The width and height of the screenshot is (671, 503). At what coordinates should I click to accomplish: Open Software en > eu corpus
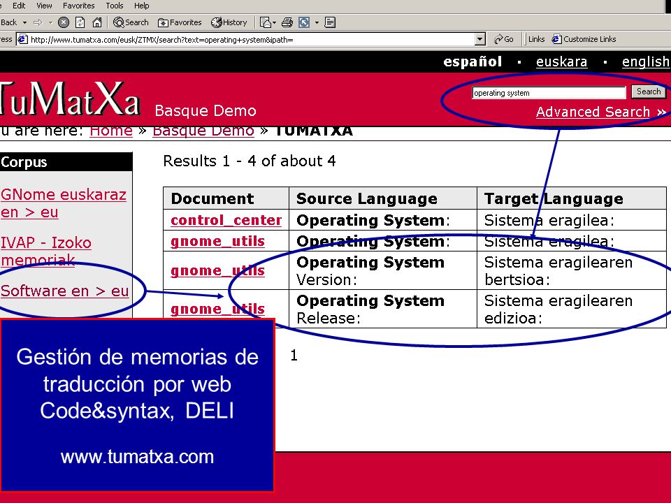[64, 291]
